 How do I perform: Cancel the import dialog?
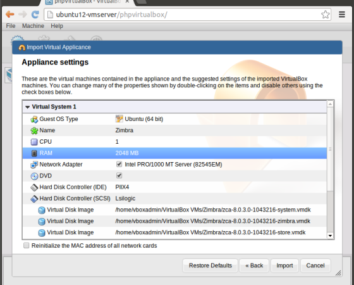point(315,265)
